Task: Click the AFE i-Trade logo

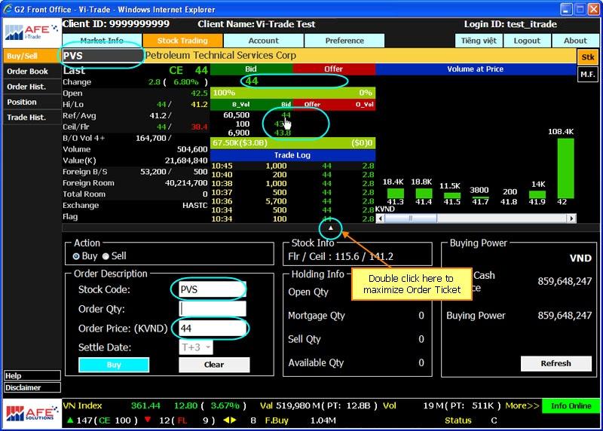Action: click(32, 32)
